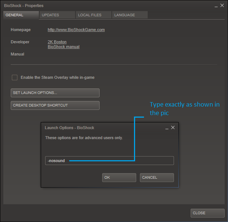Close the Launch Options dialog with X
Screen dimensions: 228x222
(x=173, y=128)
